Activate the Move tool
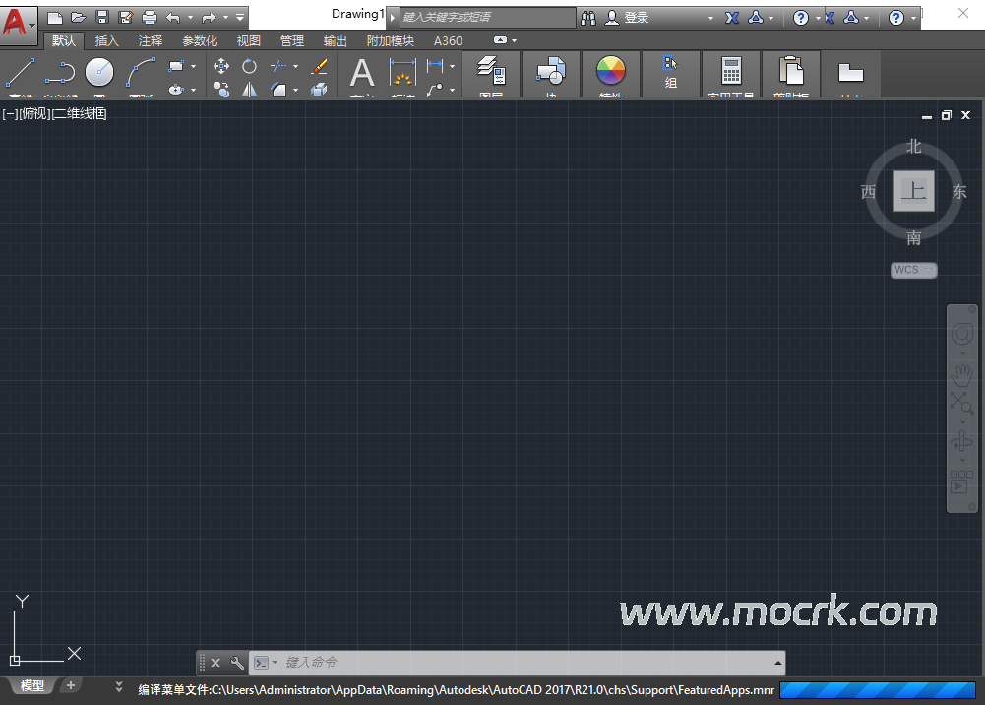 (221, 66)
